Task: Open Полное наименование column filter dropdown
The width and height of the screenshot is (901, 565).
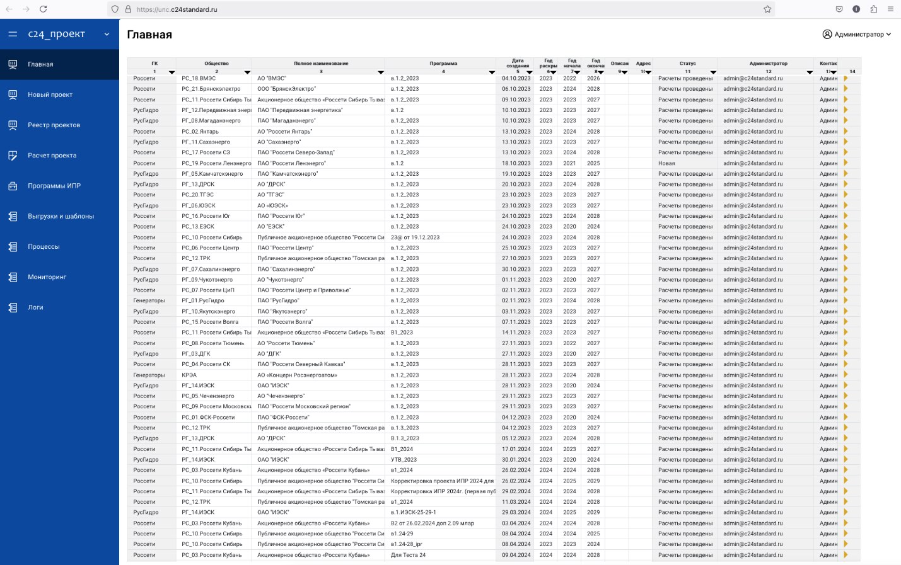Action: click(x=381, y=72)
